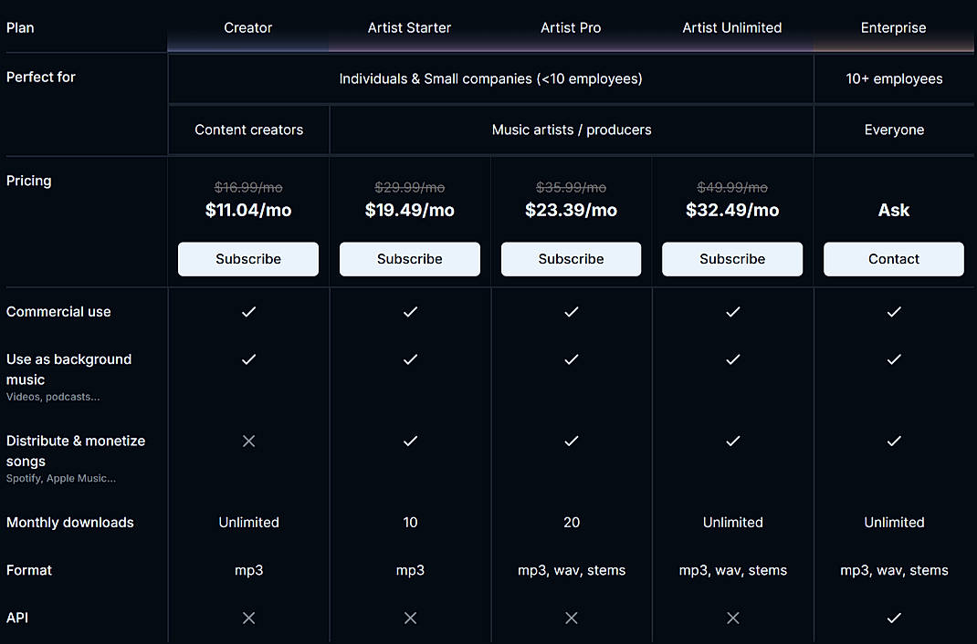
Task: Click background music checkmark for Artist Starter
Action: point(410,359)
